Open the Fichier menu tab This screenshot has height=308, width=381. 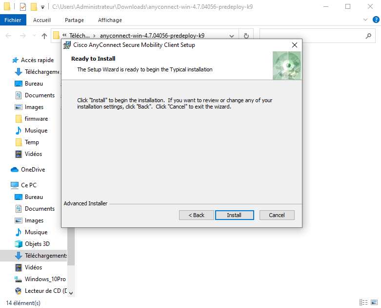coord(13,20)
